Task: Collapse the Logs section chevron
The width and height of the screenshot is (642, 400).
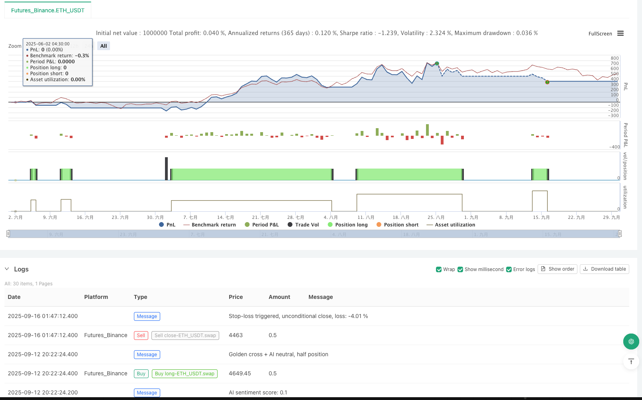Action: tap(7, 269)
